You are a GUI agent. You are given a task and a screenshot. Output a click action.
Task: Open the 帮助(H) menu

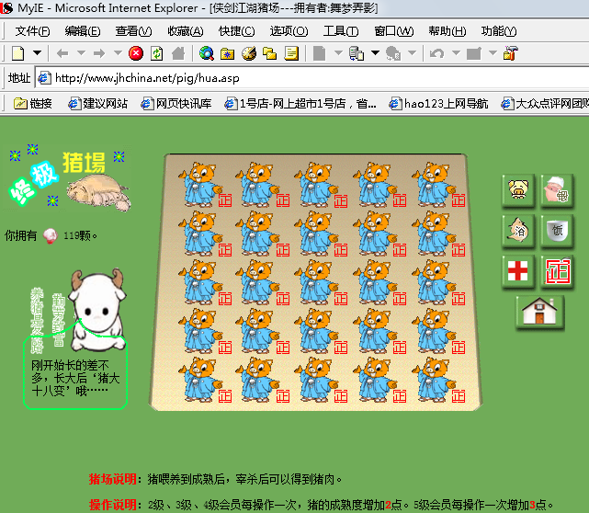pos(447,31)
